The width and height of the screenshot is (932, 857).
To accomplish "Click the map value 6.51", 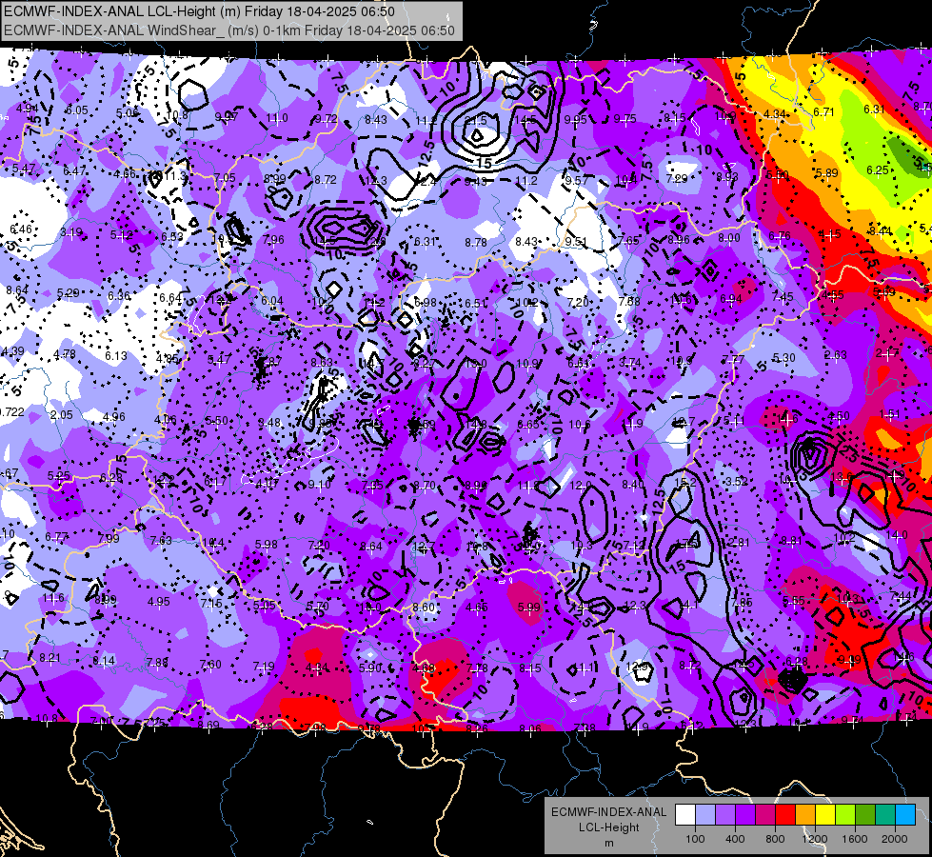I will [475, 304].
